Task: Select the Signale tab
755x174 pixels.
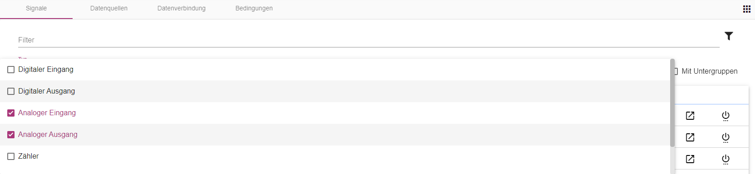Action: tap(36, 9)
